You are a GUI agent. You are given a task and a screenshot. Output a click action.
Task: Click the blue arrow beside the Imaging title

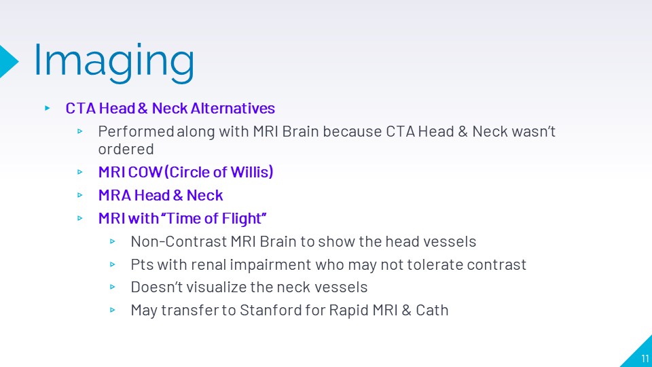tap(8, 60)
